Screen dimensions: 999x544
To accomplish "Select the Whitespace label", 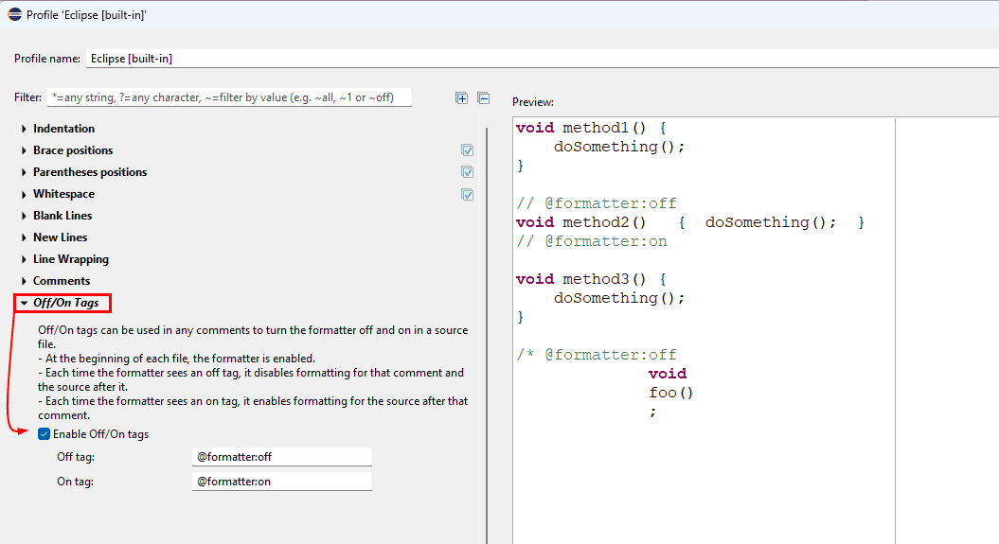I will (63, 194).
